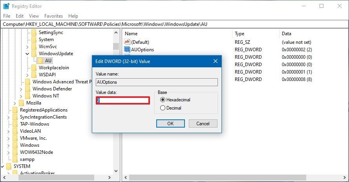Click the data value 0x00000001 (1)
This screenshot has width=349, height=182.
(297, 72)
